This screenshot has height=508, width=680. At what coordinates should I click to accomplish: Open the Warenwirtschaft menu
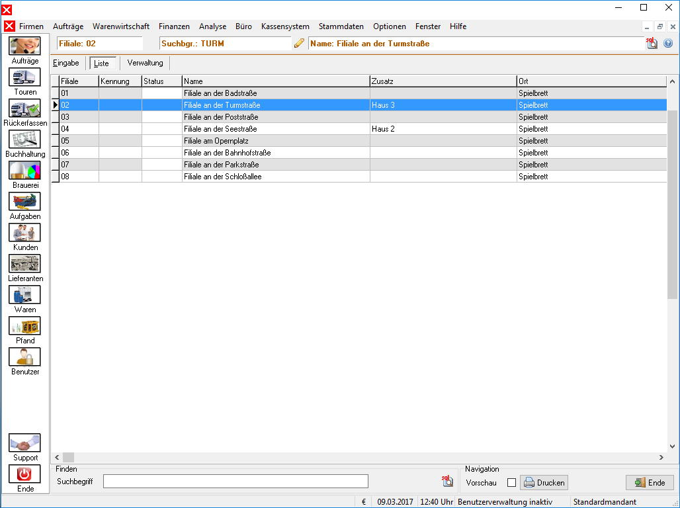tap(121, 26)
